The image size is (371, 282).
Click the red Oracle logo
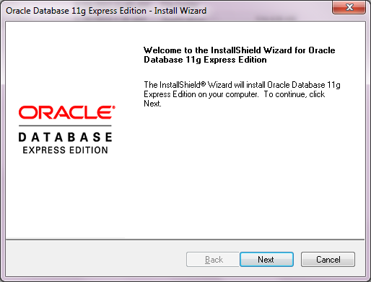click(67, 112)
